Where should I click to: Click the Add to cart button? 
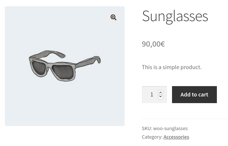tap(194, 95)
